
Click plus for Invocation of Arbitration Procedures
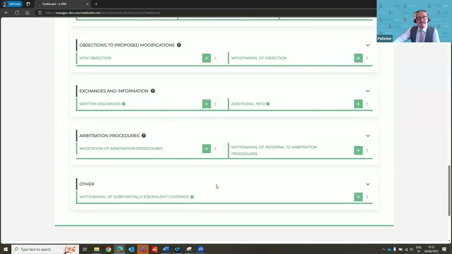coord(207,149)
